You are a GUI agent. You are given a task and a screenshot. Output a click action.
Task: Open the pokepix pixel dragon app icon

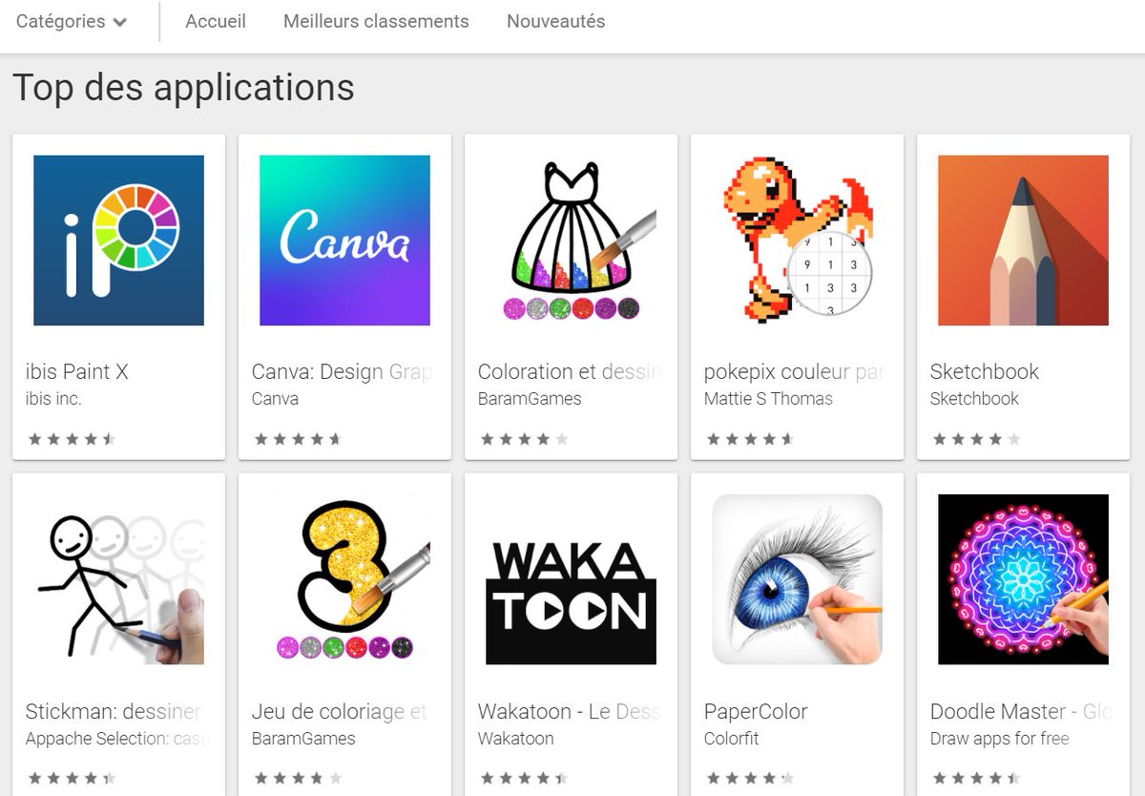click(797, 241)
